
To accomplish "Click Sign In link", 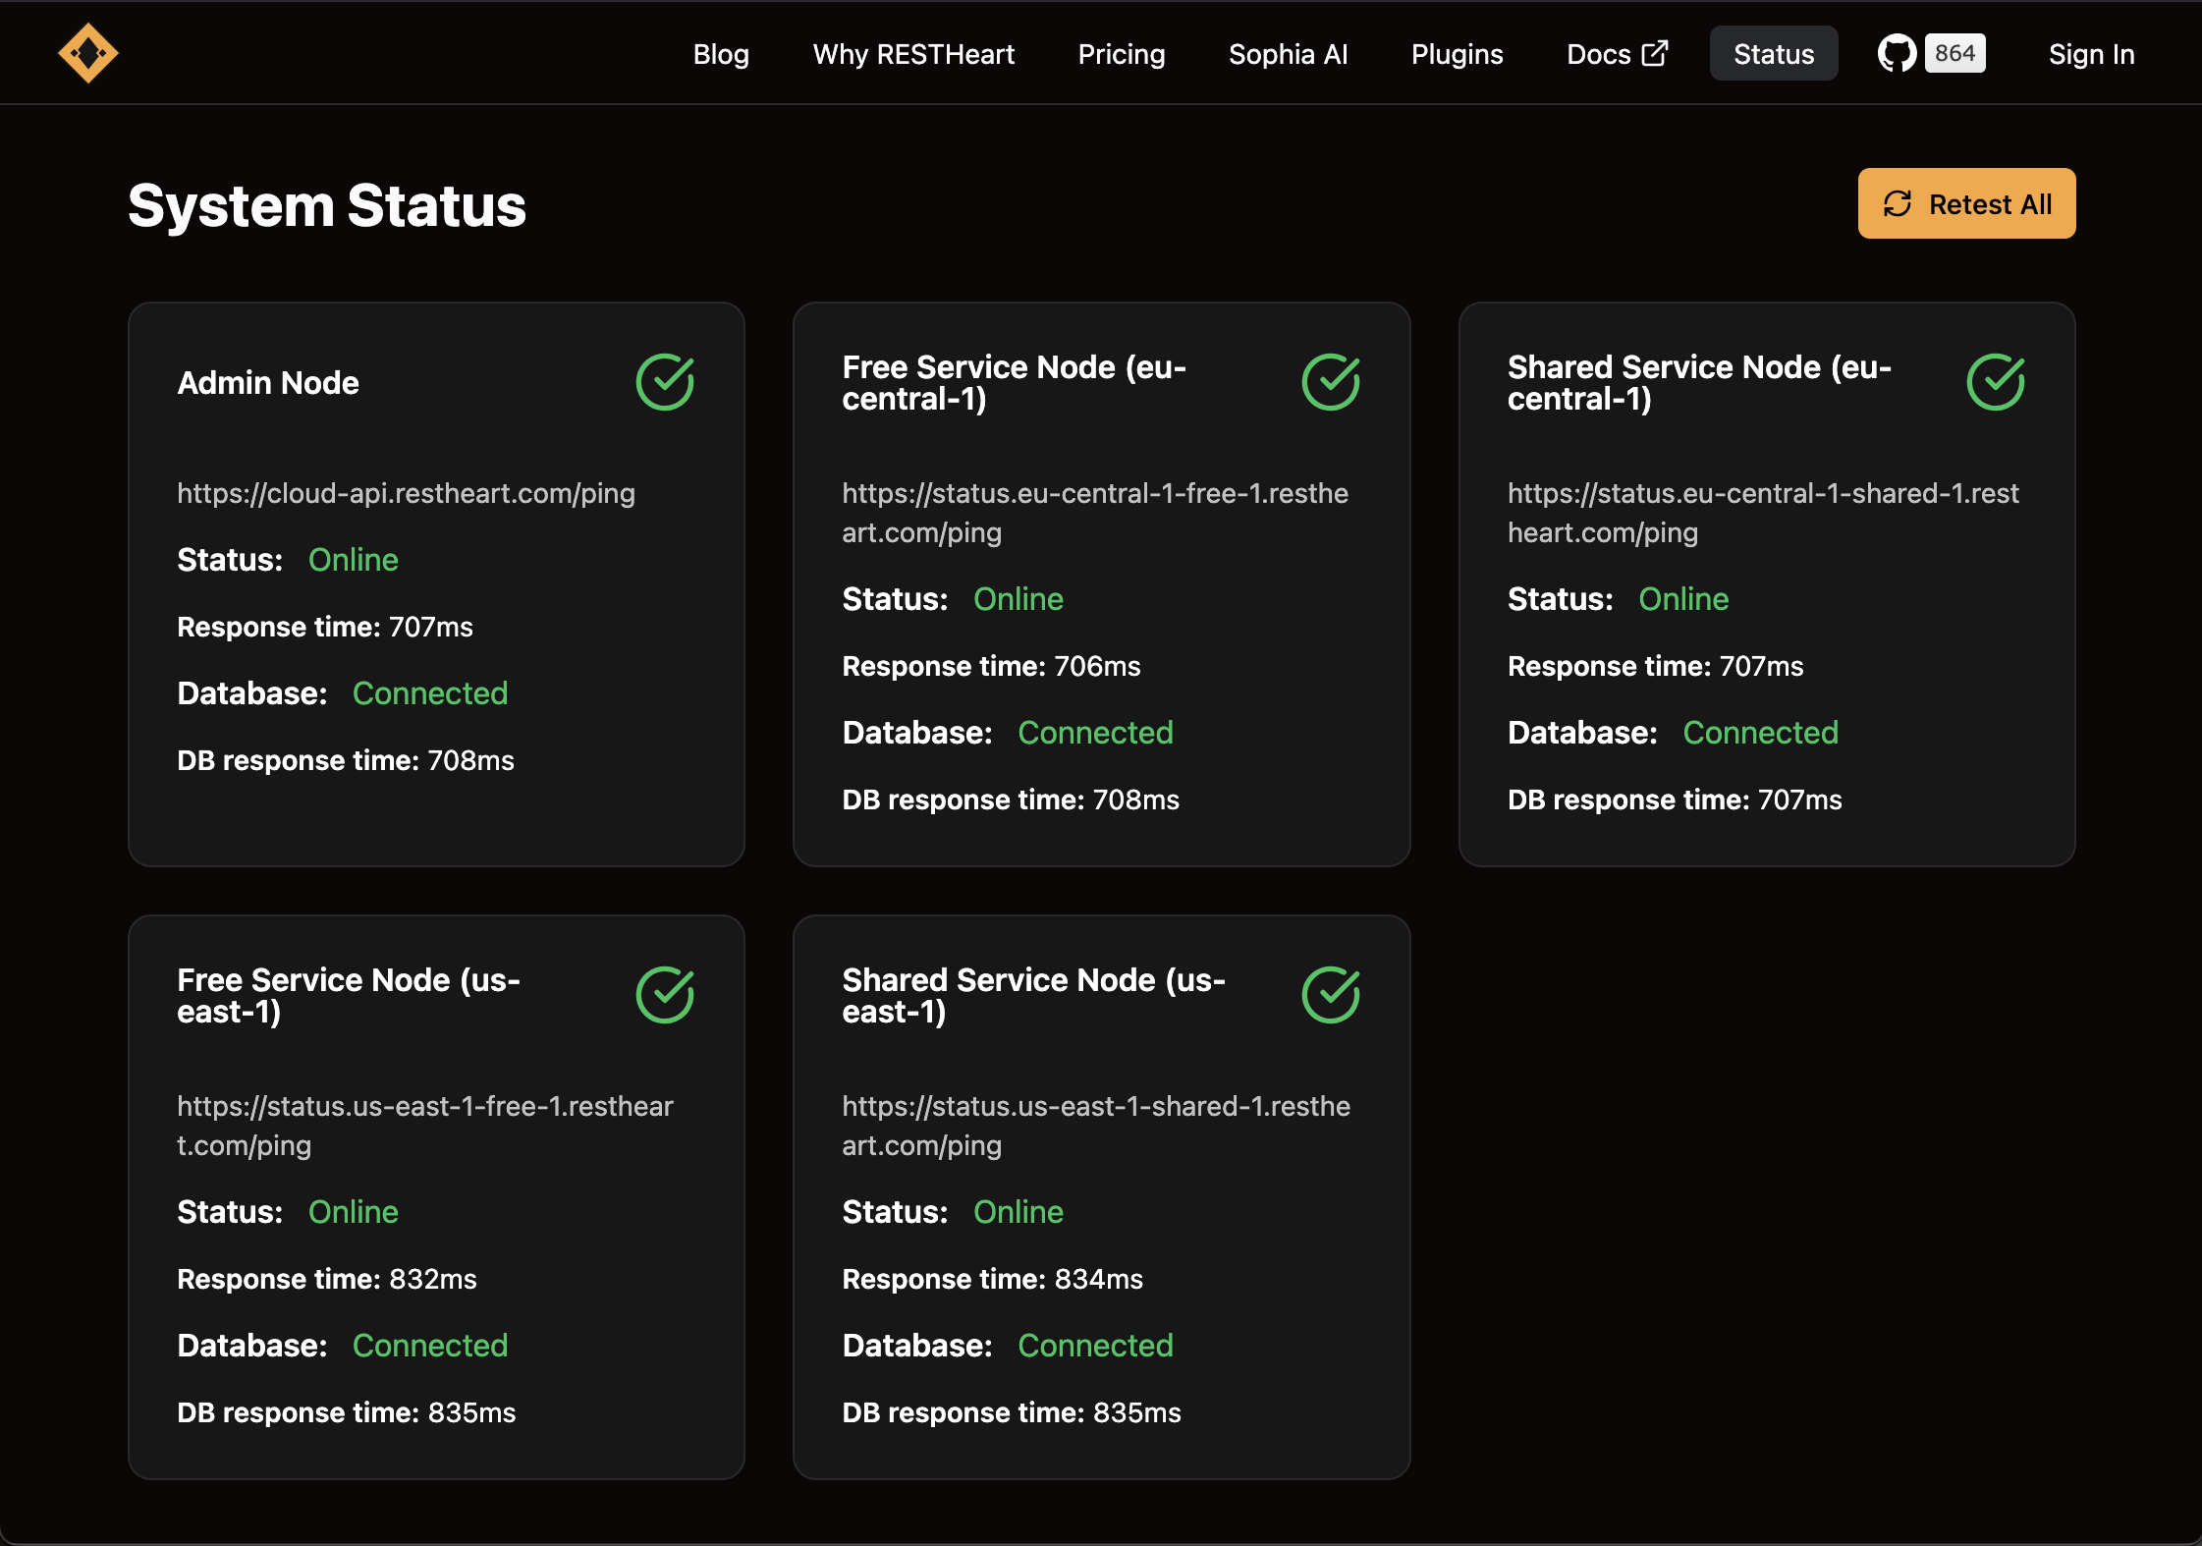I will (x=2091, y=54).
